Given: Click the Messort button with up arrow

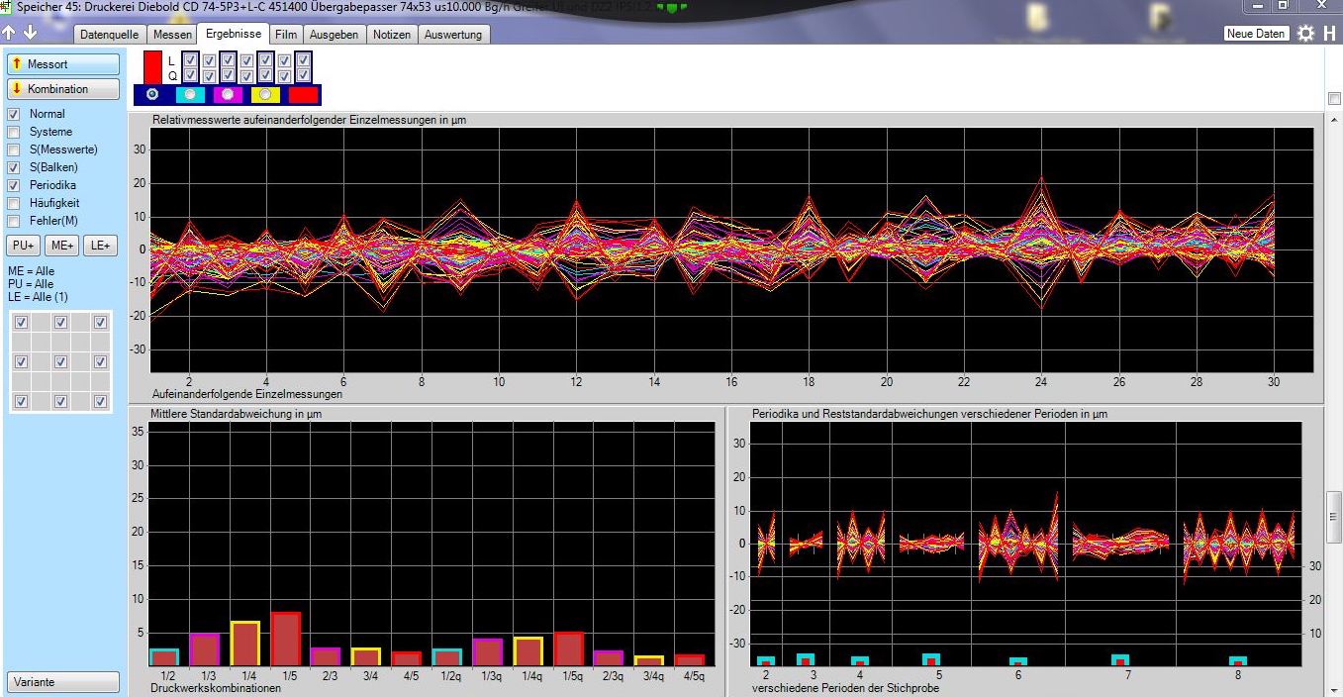Looking at the screenshot, I should pyautogui.click(x=63, y=64).
